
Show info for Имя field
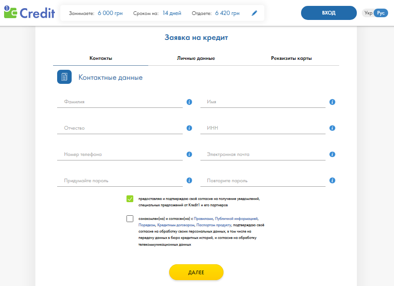tap(332, 102)
